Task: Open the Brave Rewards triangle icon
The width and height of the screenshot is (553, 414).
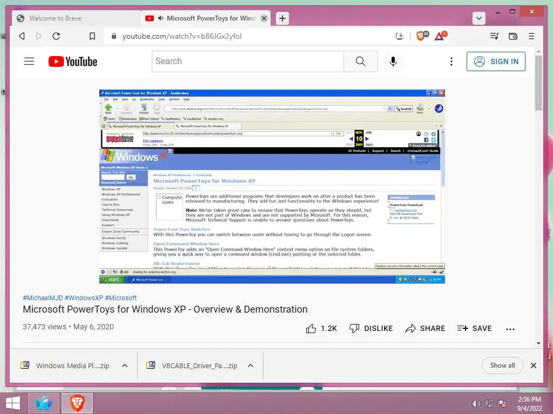Action: [x=440, y=36]
